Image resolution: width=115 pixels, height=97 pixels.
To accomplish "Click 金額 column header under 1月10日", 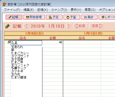I will pyautogui.click(x=53, y=38).
